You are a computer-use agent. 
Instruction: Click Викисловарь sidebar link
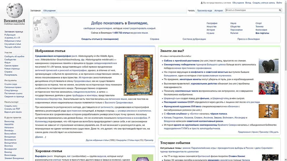(10, 155)
